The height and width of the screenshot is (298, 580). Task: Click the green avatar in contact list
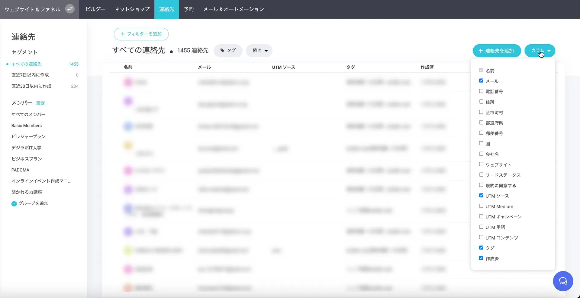coord(128,250)
